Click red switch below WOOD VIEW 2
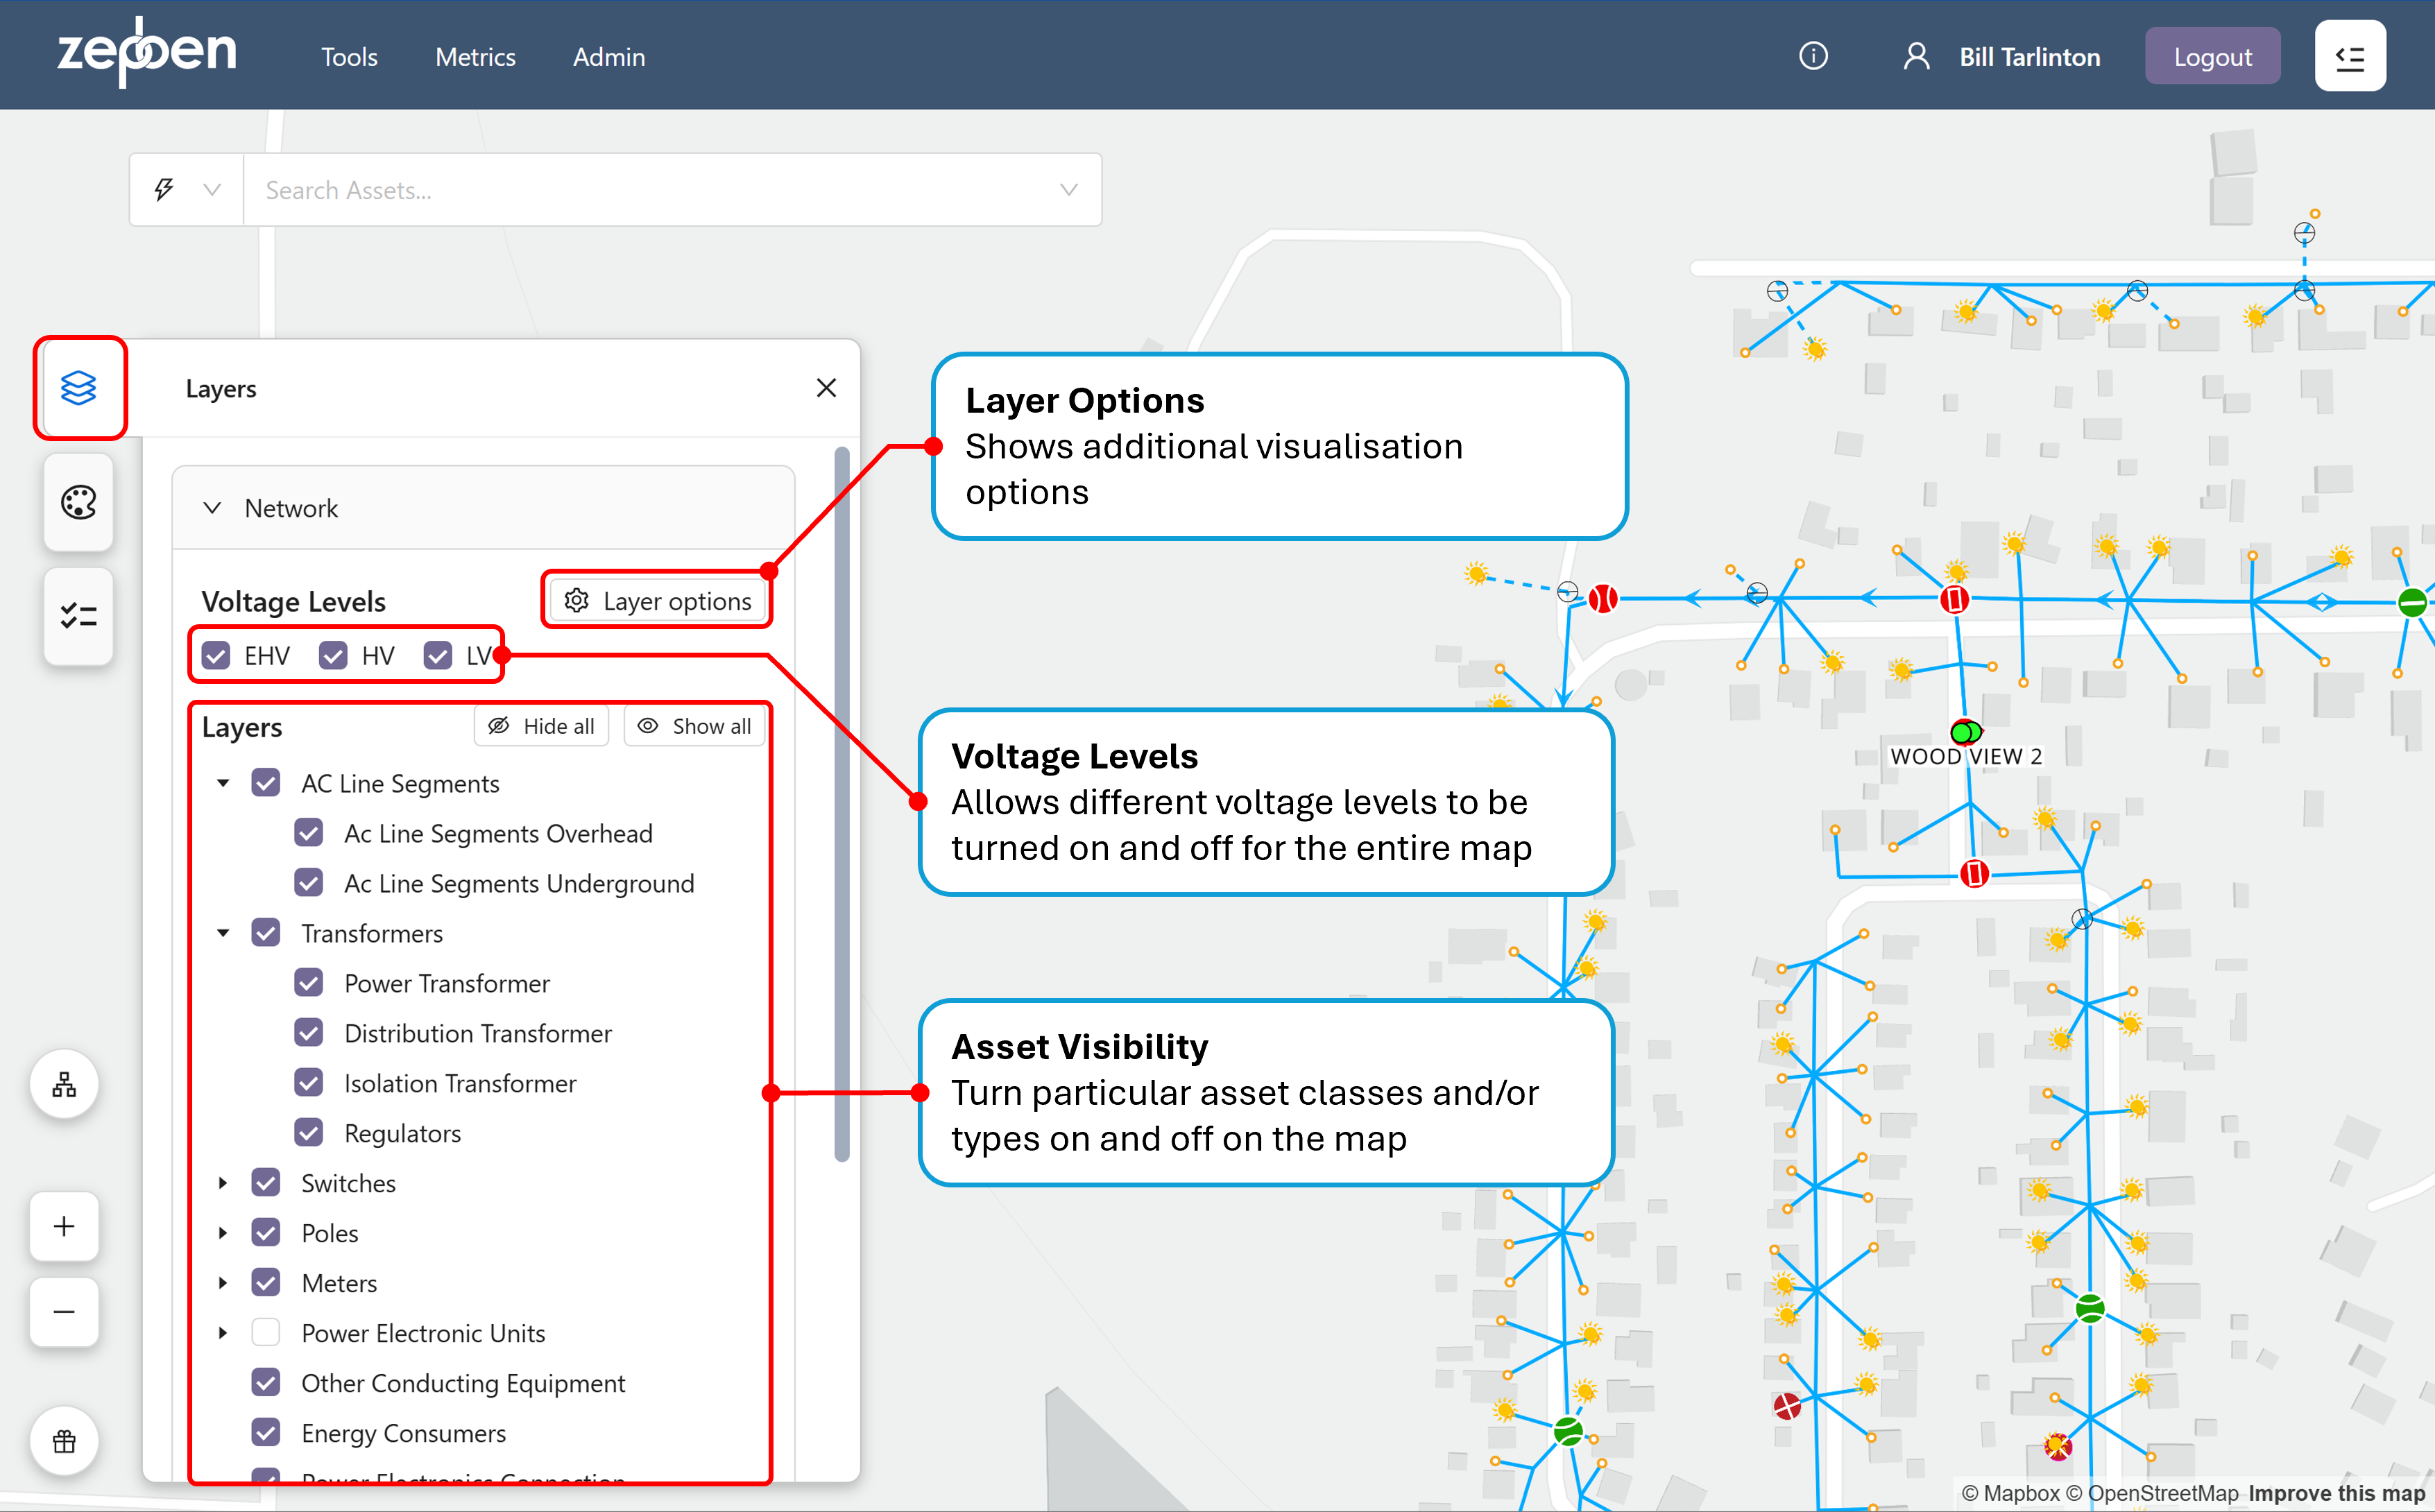This screenshot has height=1512, width=2435. click(1974, 874)
